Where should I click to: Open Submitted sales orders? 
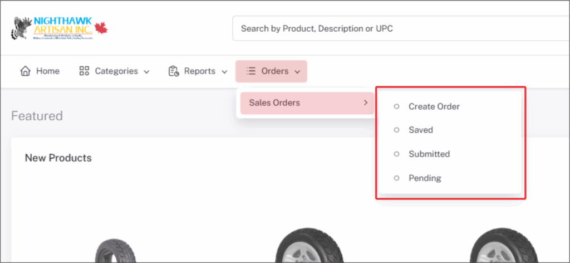coord(429,154)
